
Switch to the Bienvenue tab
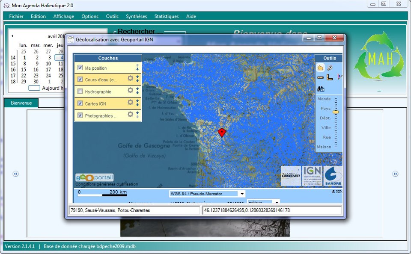(21, 103)
